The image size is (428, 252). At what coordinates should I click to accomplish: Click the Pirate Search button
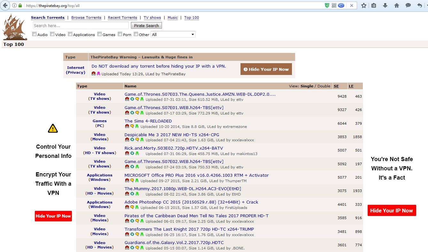point(146,26)
